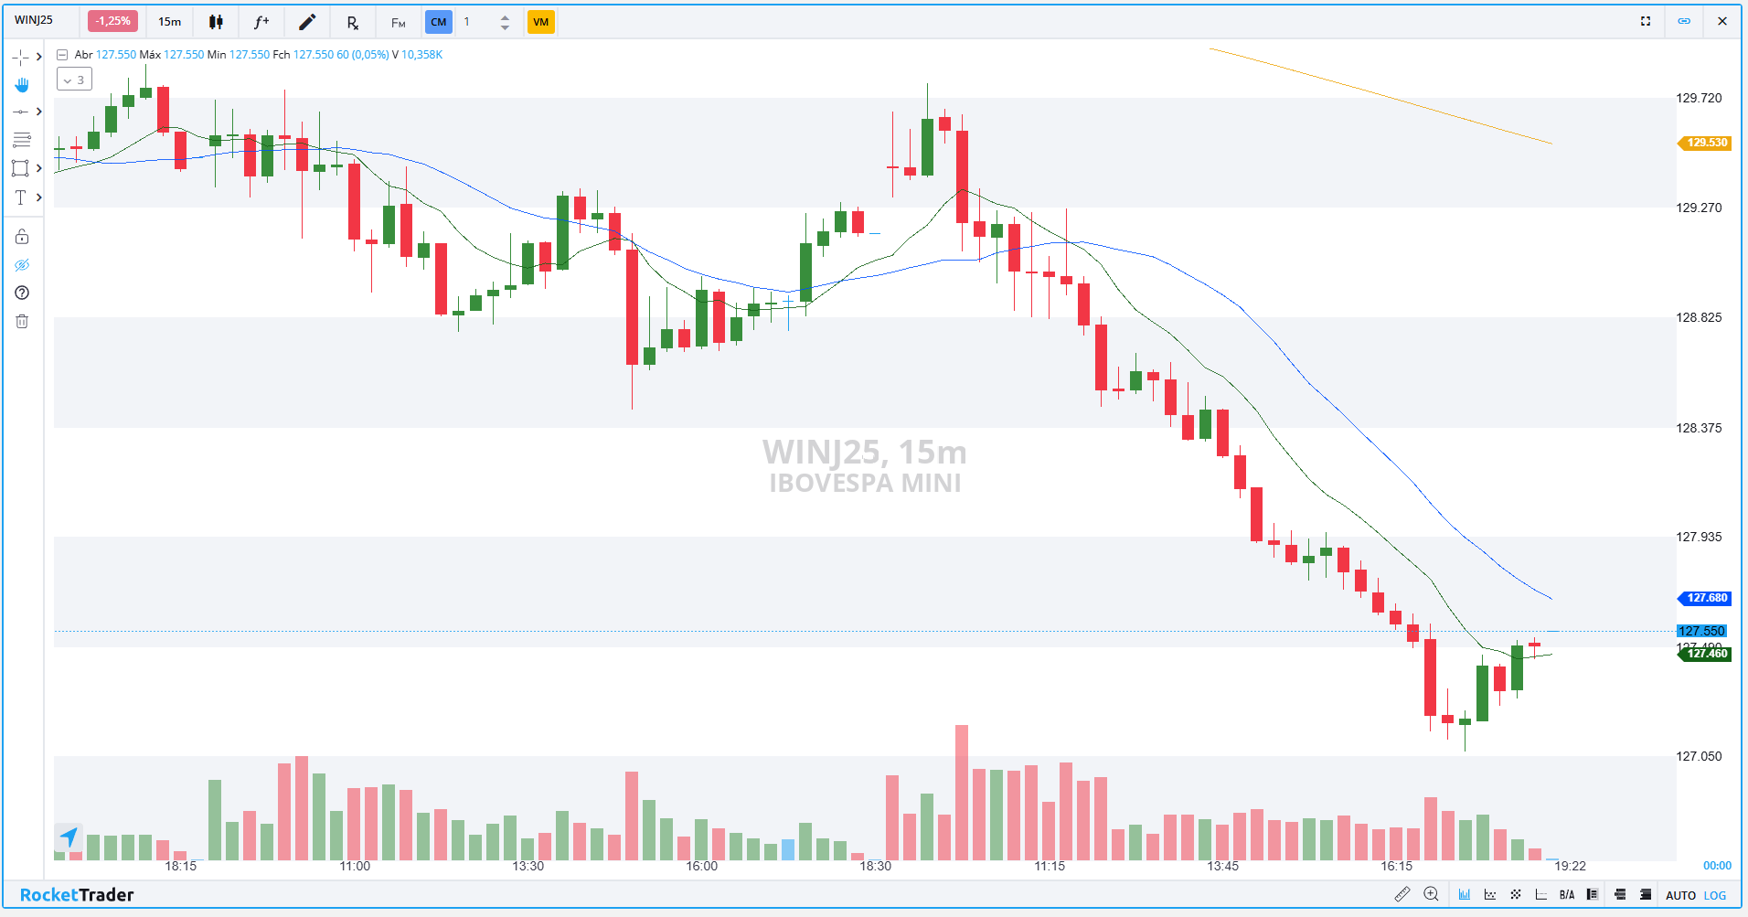Click the blue go-to-latest arrow icon
Viewport: 1748px width, 917px height.
coord(69,837)
